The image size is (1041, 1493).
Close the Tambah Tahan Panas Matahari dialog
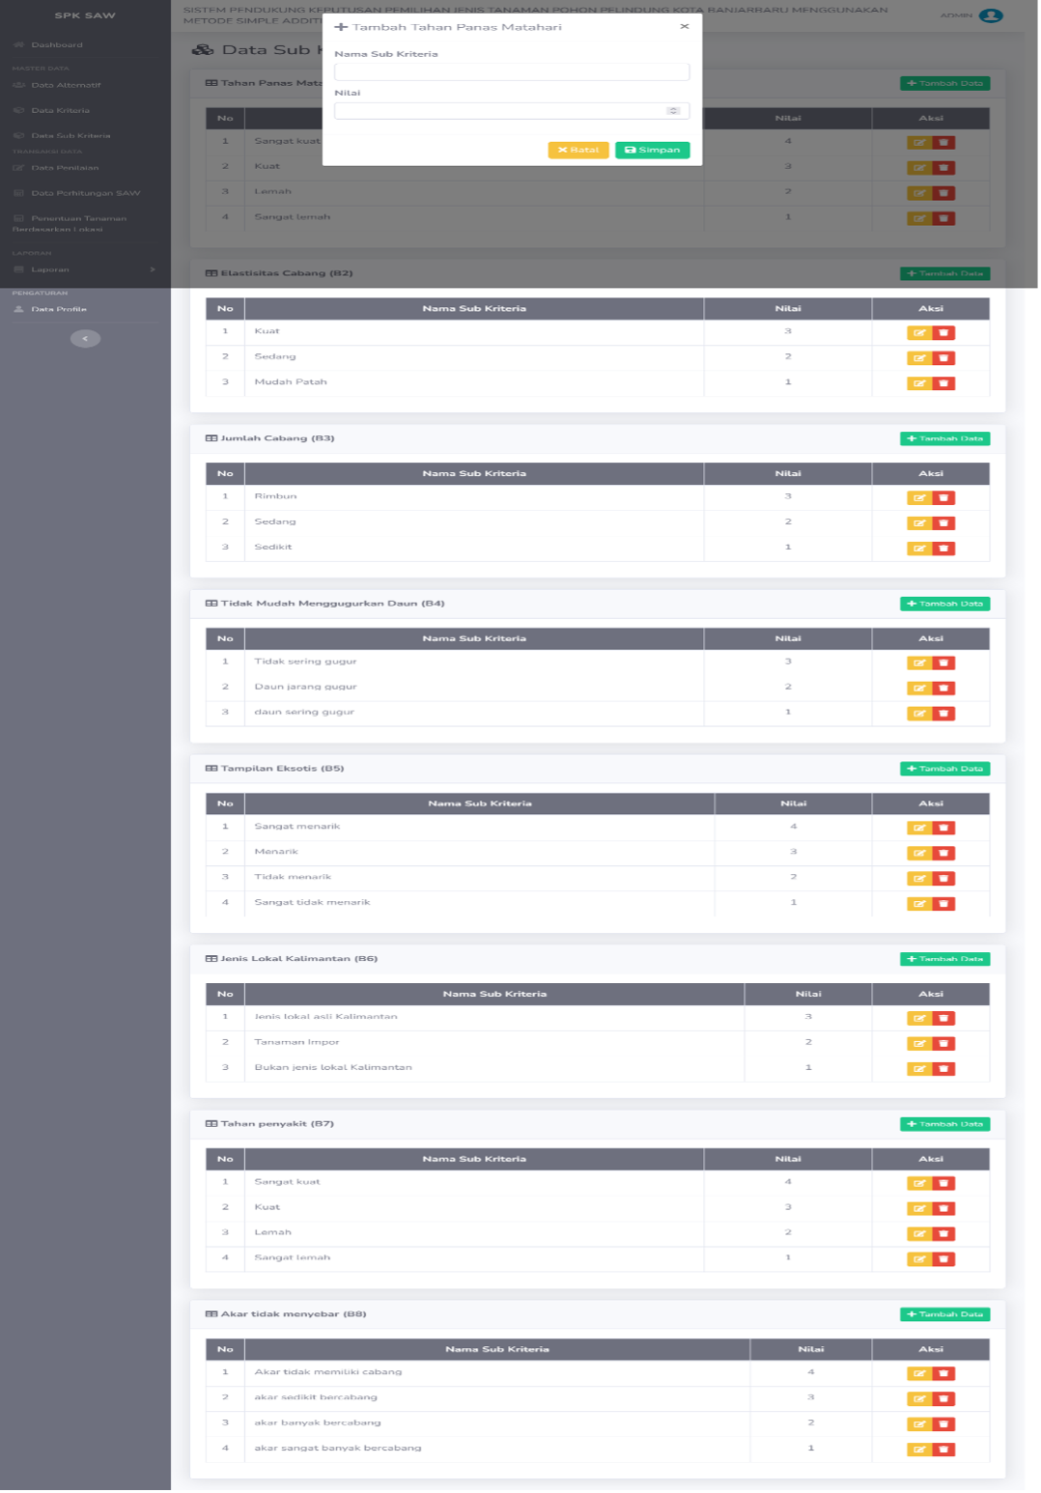pyautogui.click(x=686, y=26)
